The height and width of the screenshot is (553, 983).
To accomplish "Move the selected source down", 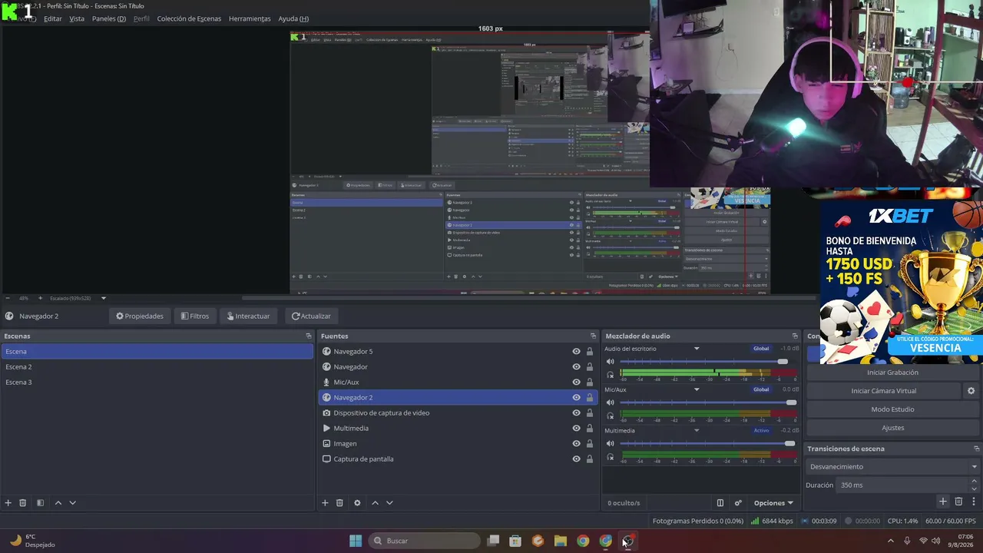I will [x=389, y=503].
